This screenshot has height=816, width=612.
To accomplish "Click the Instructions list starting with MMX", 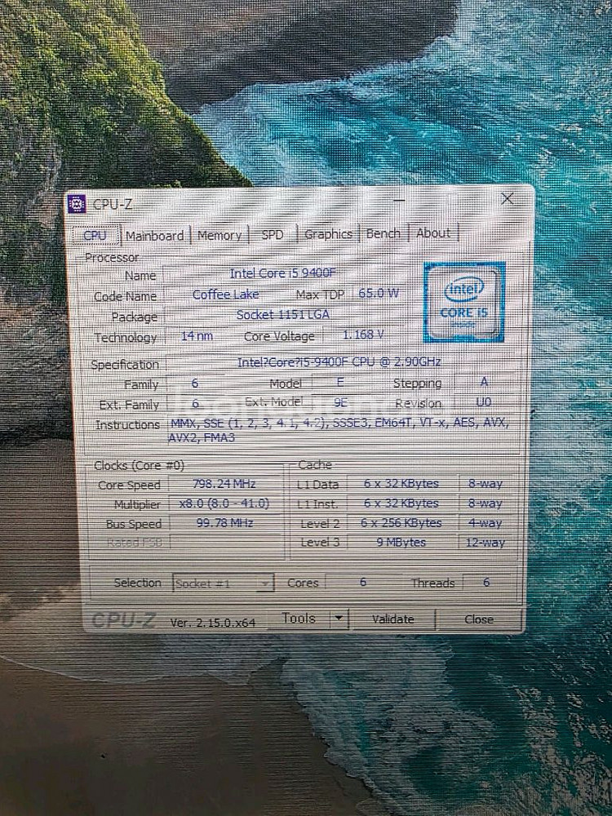I will point(339,430).
